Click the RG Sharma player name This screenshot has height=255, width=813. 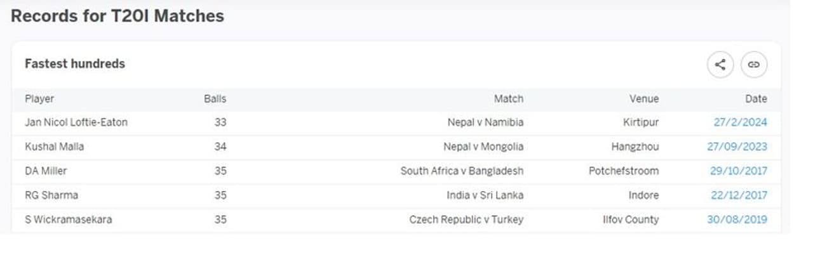[x=50, y=195]
